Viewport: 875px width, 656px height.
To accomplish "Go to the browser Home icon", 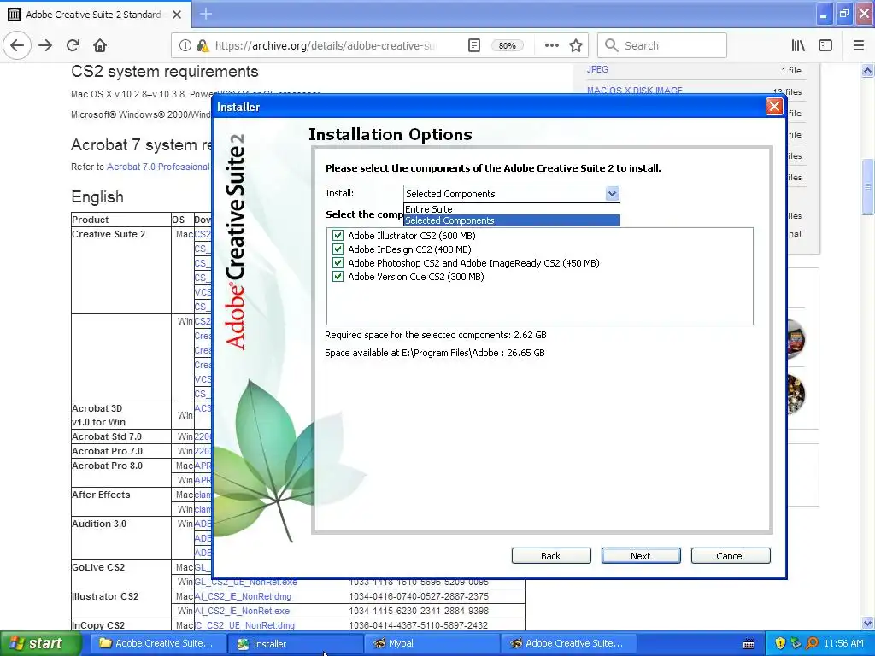I will 100,46.
